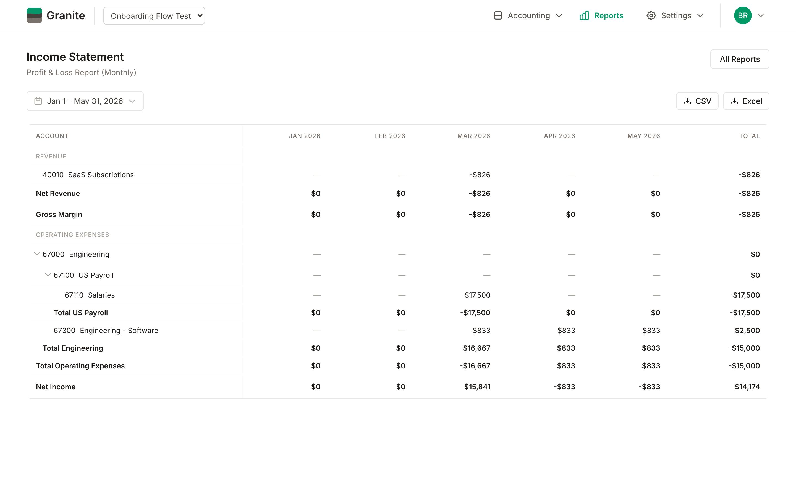Click the MAR 2026 column header
This screenshot has height=497, width=796.
point(474,136)
